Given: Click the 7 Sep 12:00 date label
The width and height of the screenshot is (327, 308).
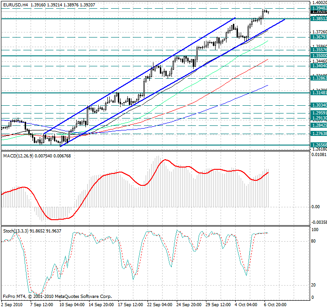Looking at the screenshot, I should [41, 304].
